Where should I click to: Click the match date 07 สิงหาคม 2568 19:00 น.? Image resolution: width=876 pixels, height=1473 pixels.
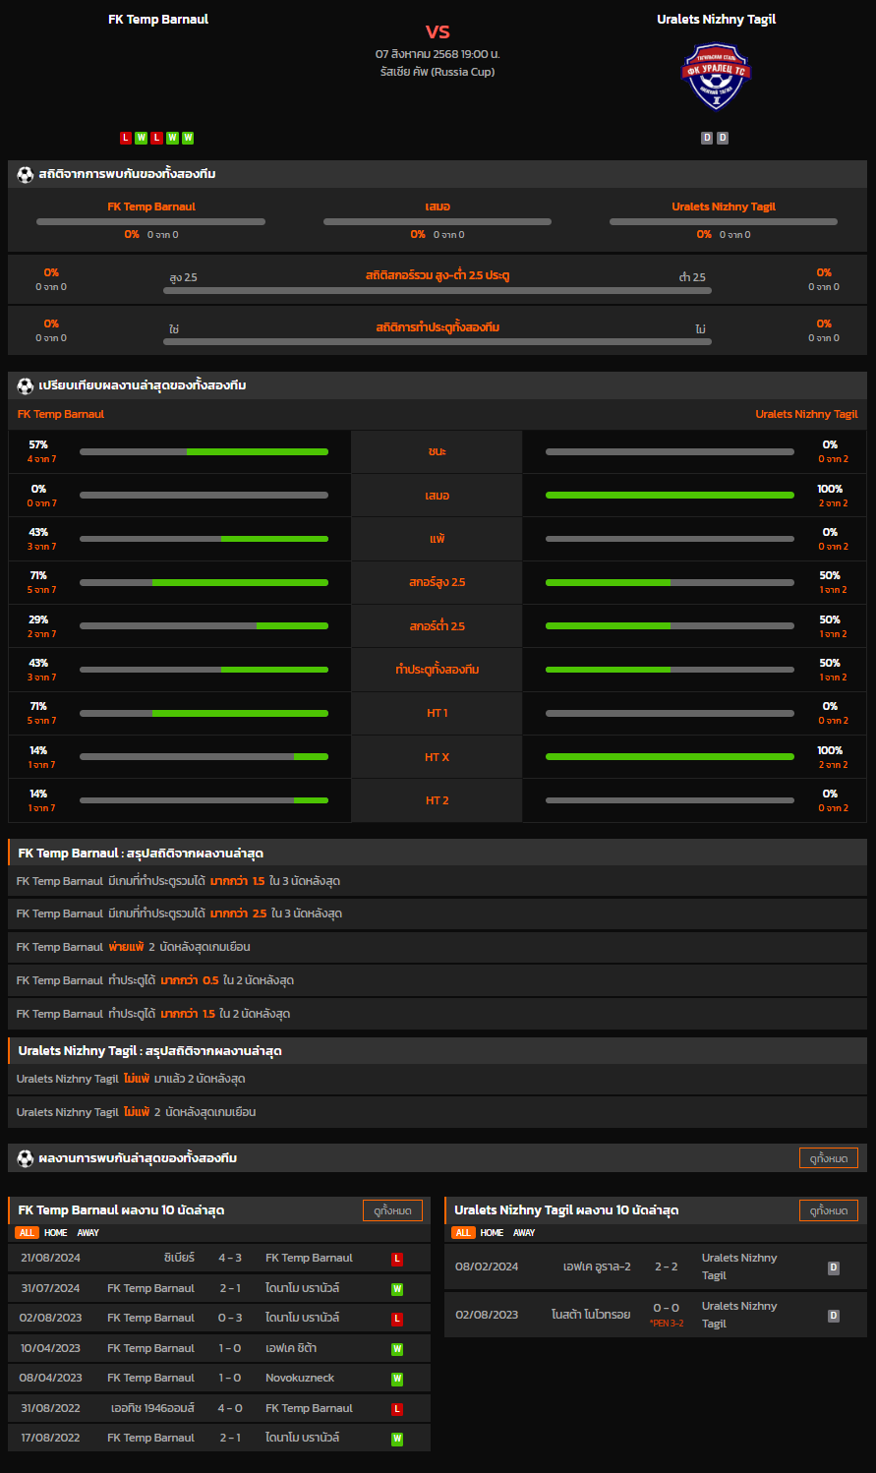(x=438, y=54)
